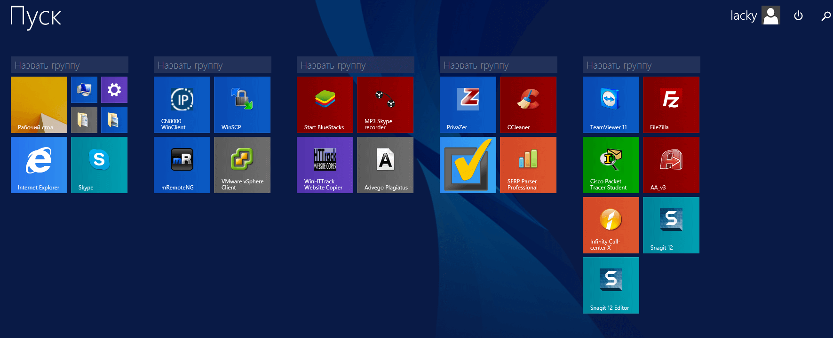The width and height of the screenshot is (833, 338).
Task: Launch Start BlueStacks tile
Action: [325, 105]
